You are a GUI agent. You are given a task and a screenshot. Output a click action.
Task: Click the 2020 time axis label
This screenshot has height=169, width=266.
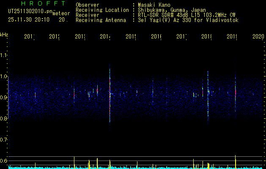258,36
